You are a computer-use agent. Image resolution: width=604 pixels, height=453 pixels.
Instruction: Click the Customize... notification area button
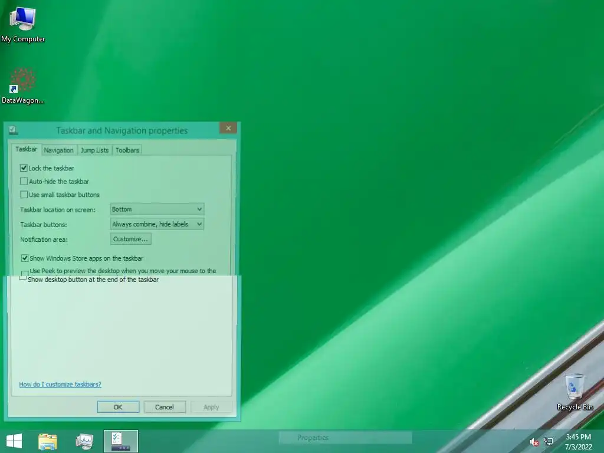tap(130, 239)
